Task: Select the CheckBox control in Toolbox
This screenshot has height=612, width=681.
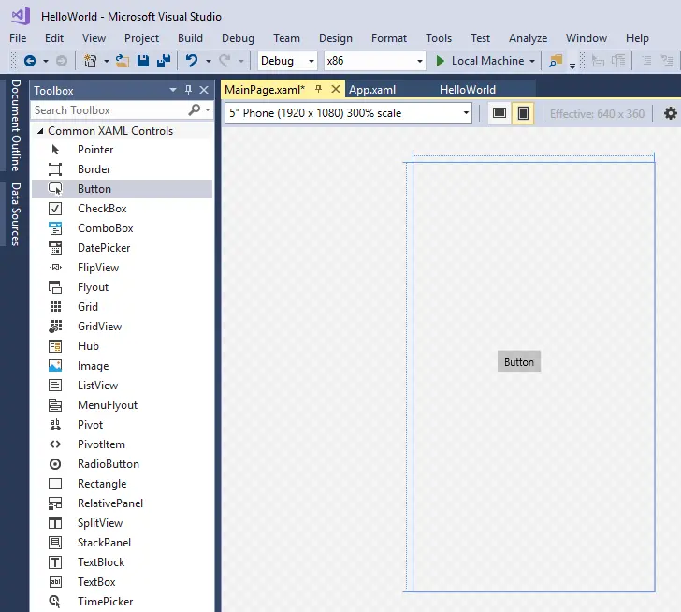Action: tap(122, 209)
